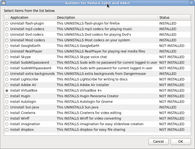This screenshot has height=149, width=195.
Task: Select the Uninstall mp3 codecs radio button
Action: [7, 29]
